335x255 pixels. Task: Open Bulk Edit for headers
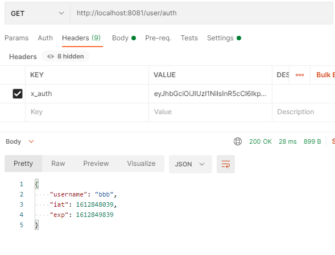[325, 75]
